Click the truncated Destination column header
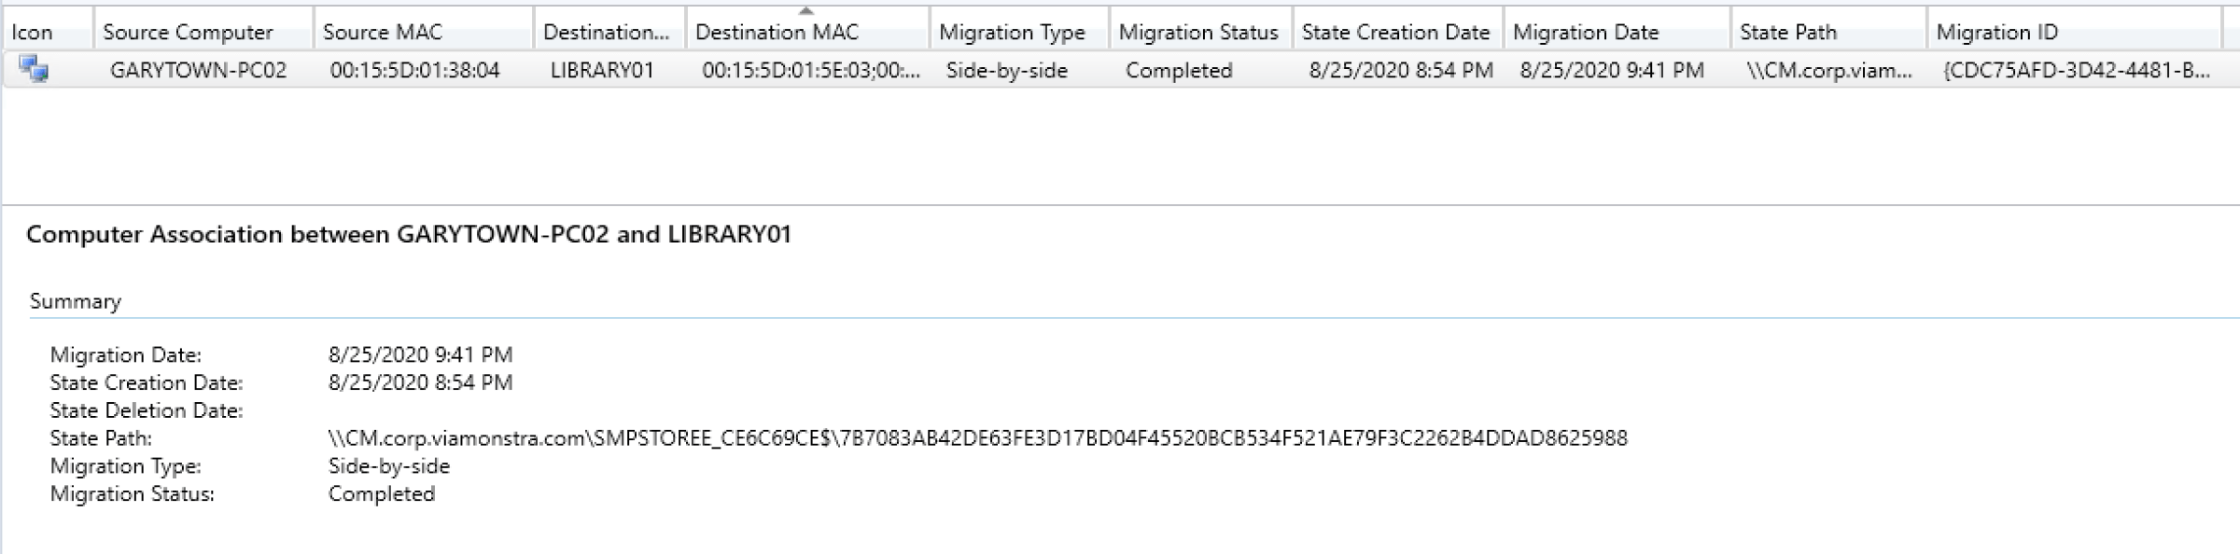Screen dimensions: 2240x554 (x=607, y=31)
